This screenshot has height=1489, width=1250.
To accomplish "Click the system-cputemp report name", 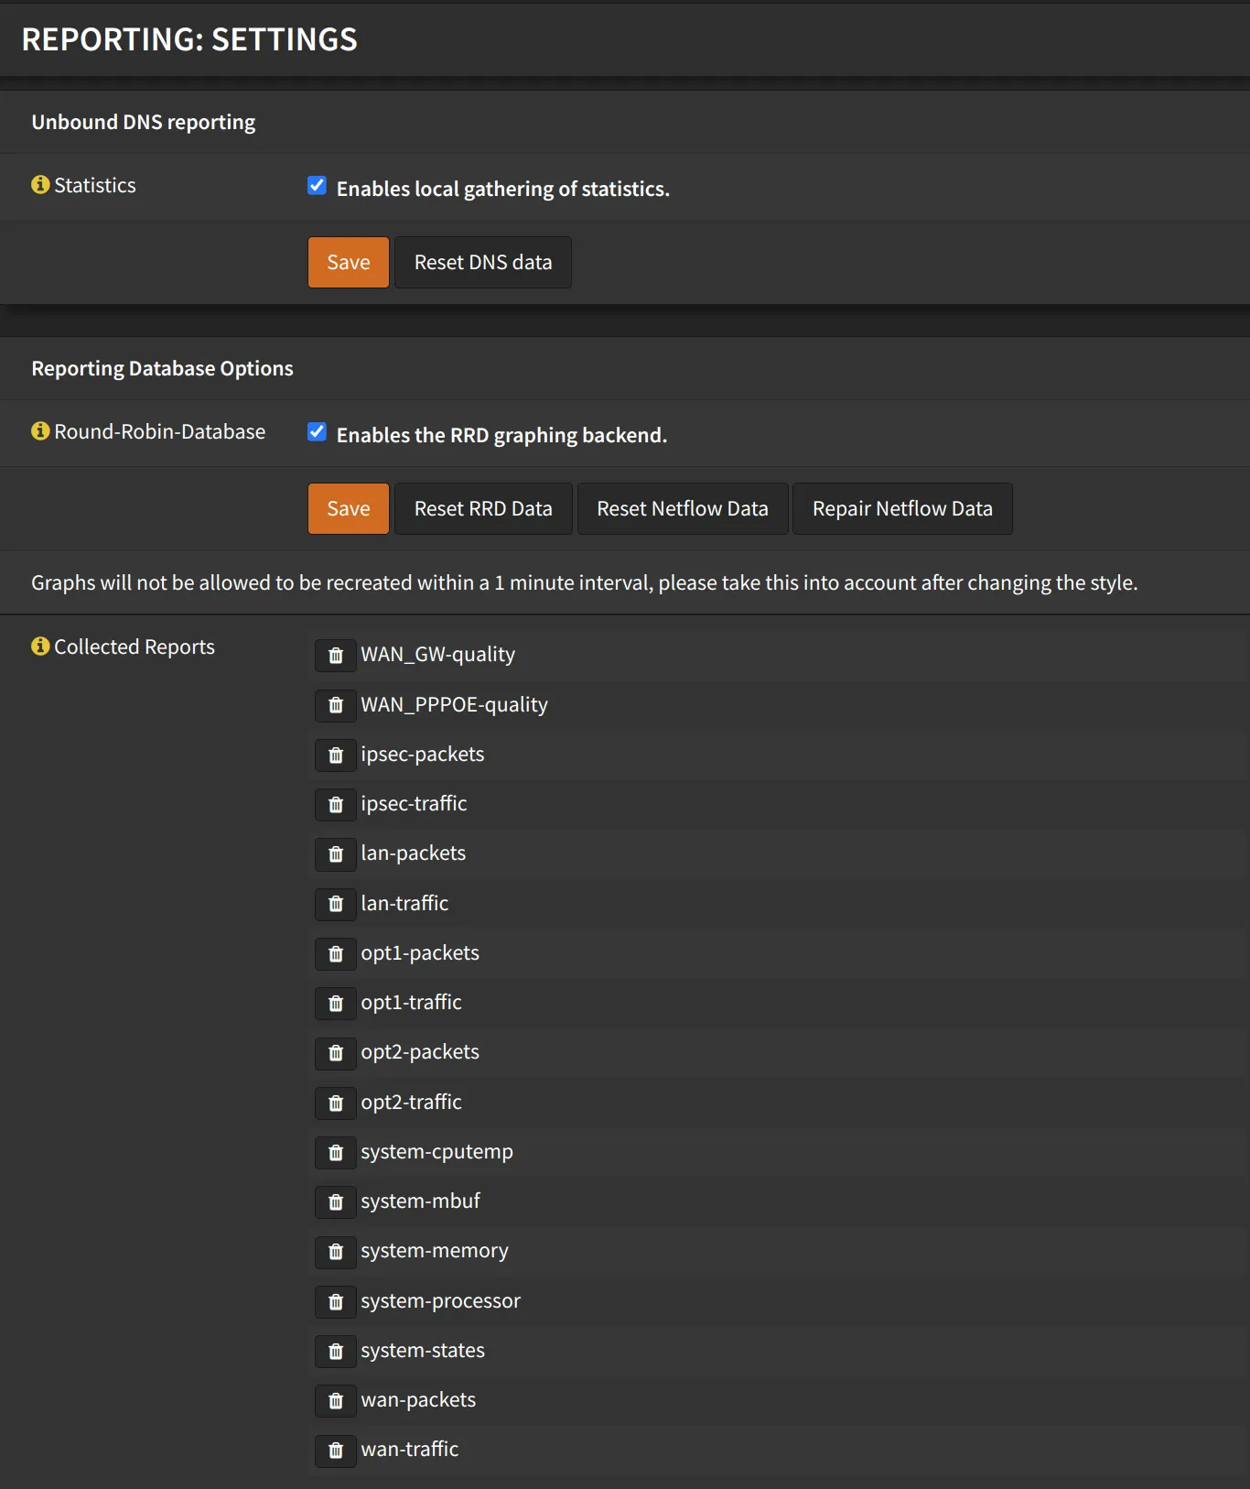I will click(x=436, y=1152).
